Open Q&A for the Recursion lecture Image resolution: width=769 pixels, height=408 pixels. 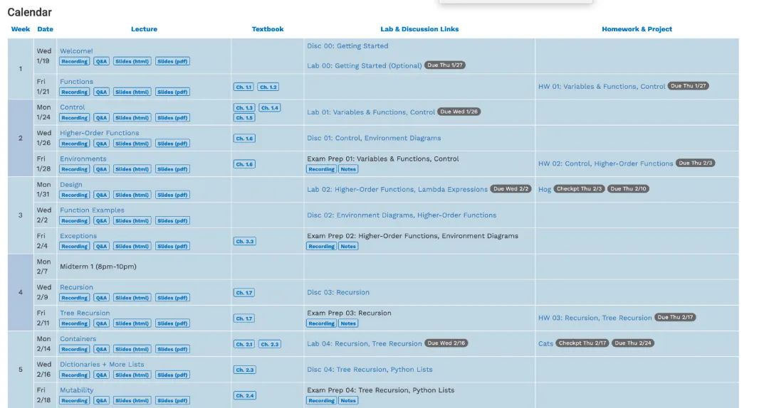coord(101,298)
